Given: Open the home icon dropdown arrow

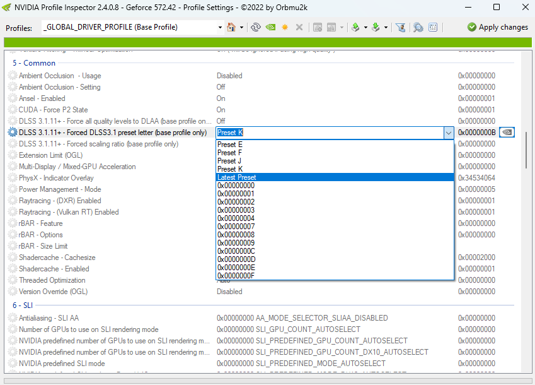Looking at the screenshot, I should pyautogui.click(x=241, y=27).
